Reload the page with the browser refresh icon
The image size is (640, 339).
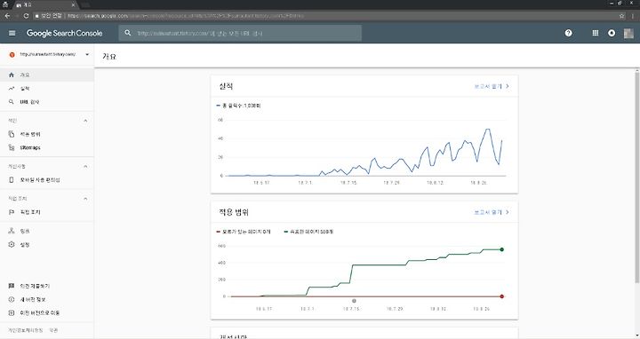click(26, 16)
